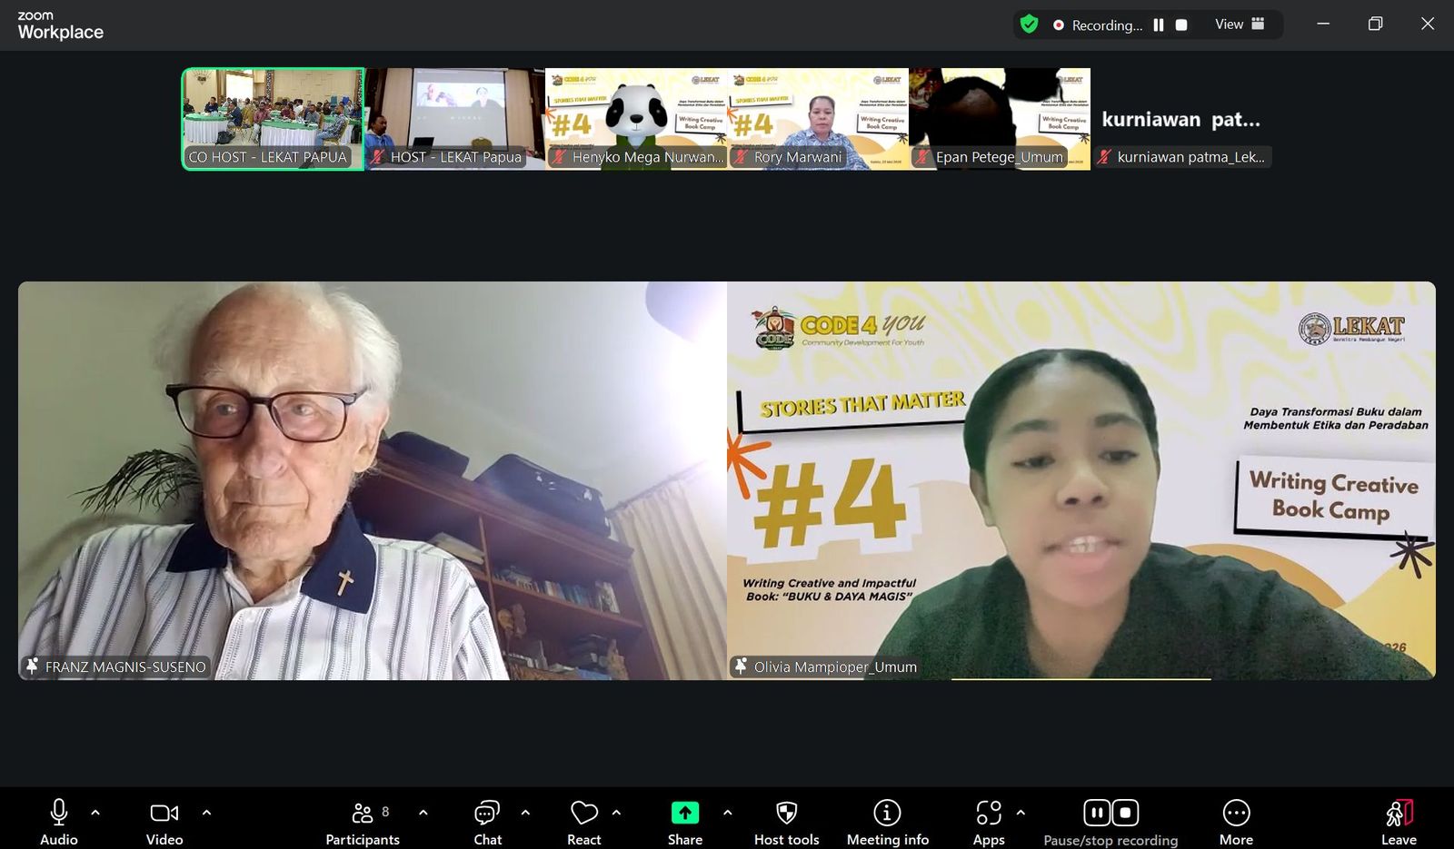Expand the Chat options caret
This screenshot has width=1454, height=849.
pyautogui.click(x=525, y=813)
